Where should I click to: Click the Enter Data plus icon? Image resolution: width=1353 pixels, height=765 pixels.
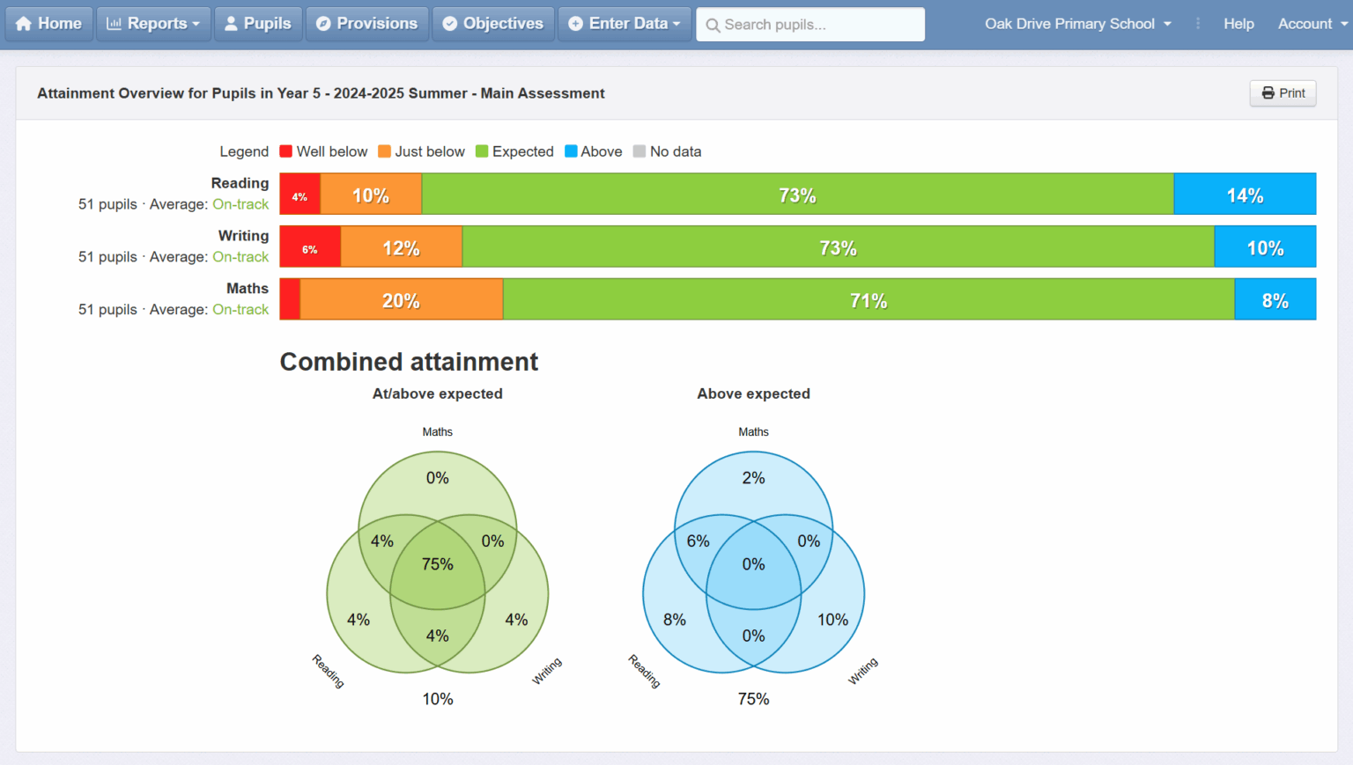[x=575, y=24]
